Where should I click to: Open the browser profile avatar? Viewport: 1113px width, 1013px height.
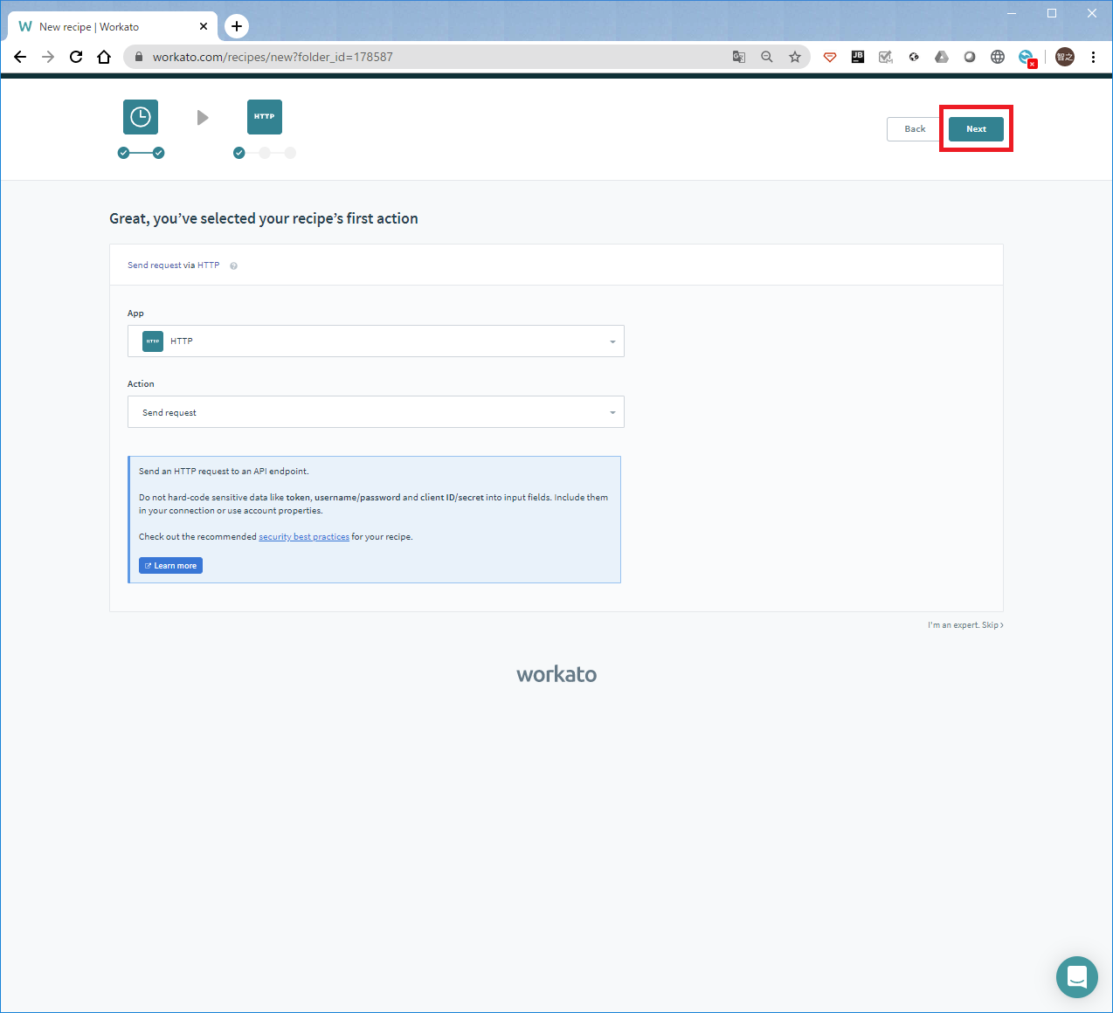[1065, 57]
